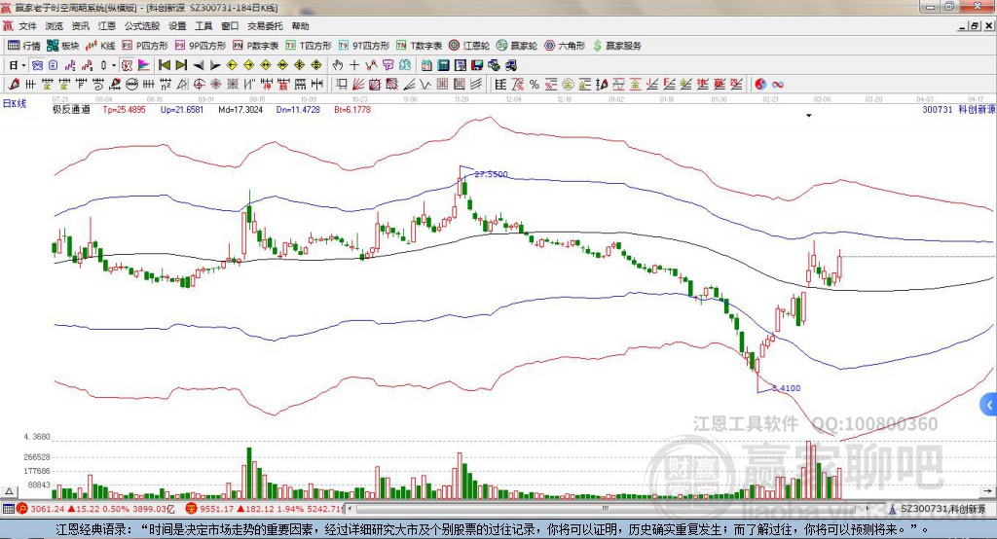
Task: Click the Shanghai index 3061.24 status entry
Action: pyautogui.click(x=95, y=509)
